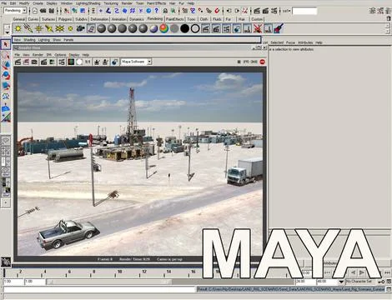The width and height of the screenshot is (392, 300).
Task: Create an area light from the shelf
Action: coord(59,28)
